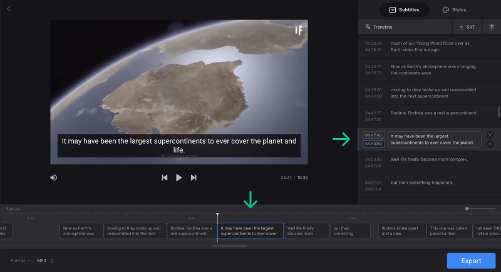Select timeline clip 'Rodinia. Rodinia was a real supercontinent'
Image resolution: width=501 pixels, height=272 pixels.
pyautogui.click(x=192, y=231)
